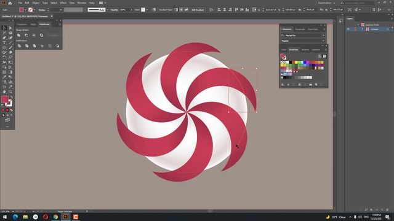Screen dimensions: 394x221
Task: Select the Magic Wand tool
Action: [x=4, y=33]
